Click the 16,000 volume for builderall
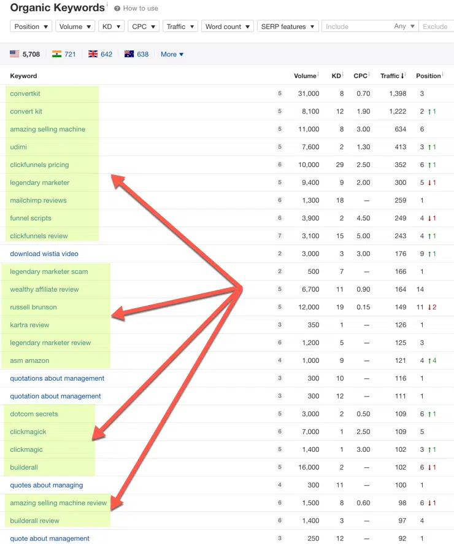 tap(309, 467)
